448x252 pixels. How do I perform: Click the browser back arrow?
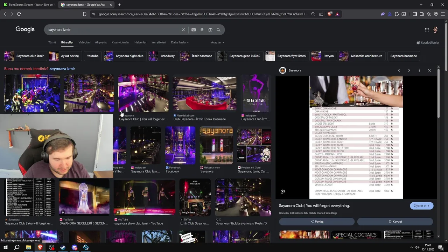click(5, 14)
